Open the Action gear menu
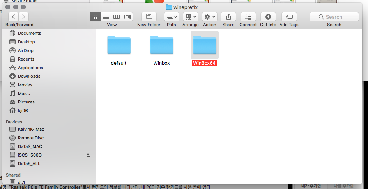This screenshot has height=189, width=368. pos(210,17)
